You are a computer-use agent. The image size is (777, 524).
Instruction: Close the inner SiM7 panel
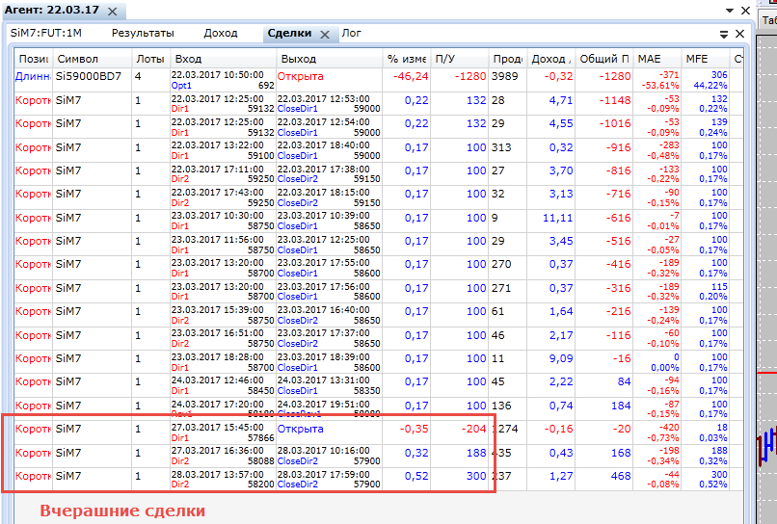739,34
